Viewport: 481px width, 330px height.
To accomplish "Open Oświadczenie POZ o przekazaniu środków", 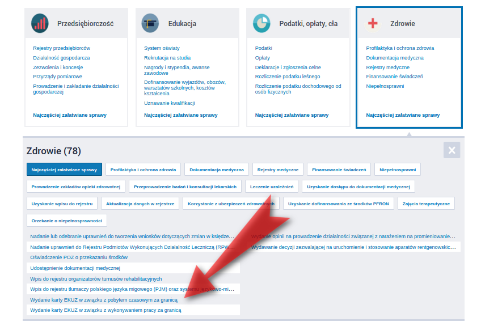I will pos(79,257).
